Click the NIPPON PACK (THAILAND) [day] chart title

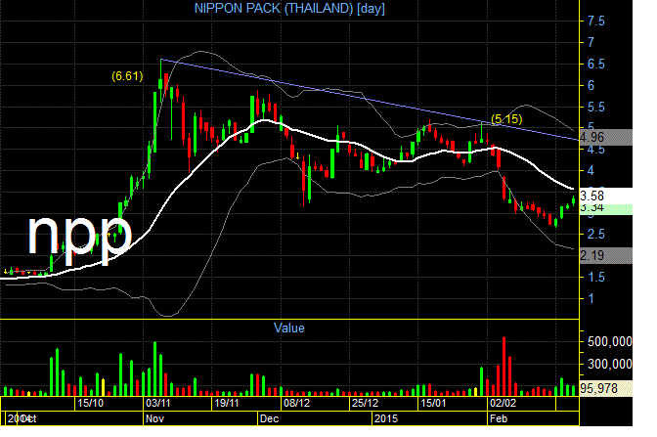coord(289,8)
